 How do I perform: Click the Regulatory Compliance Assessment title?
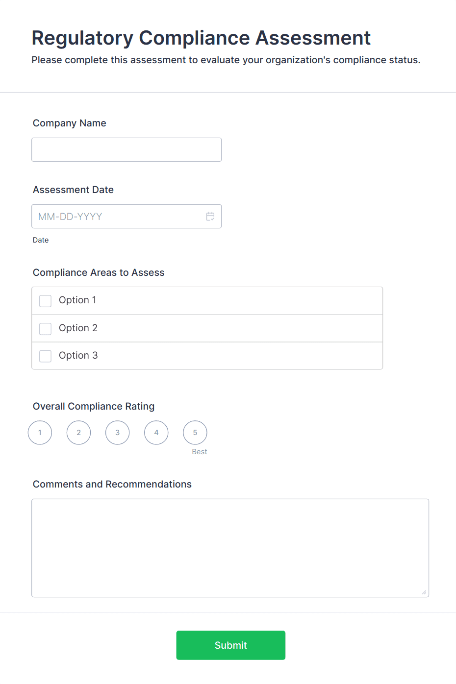click(201, 38)
